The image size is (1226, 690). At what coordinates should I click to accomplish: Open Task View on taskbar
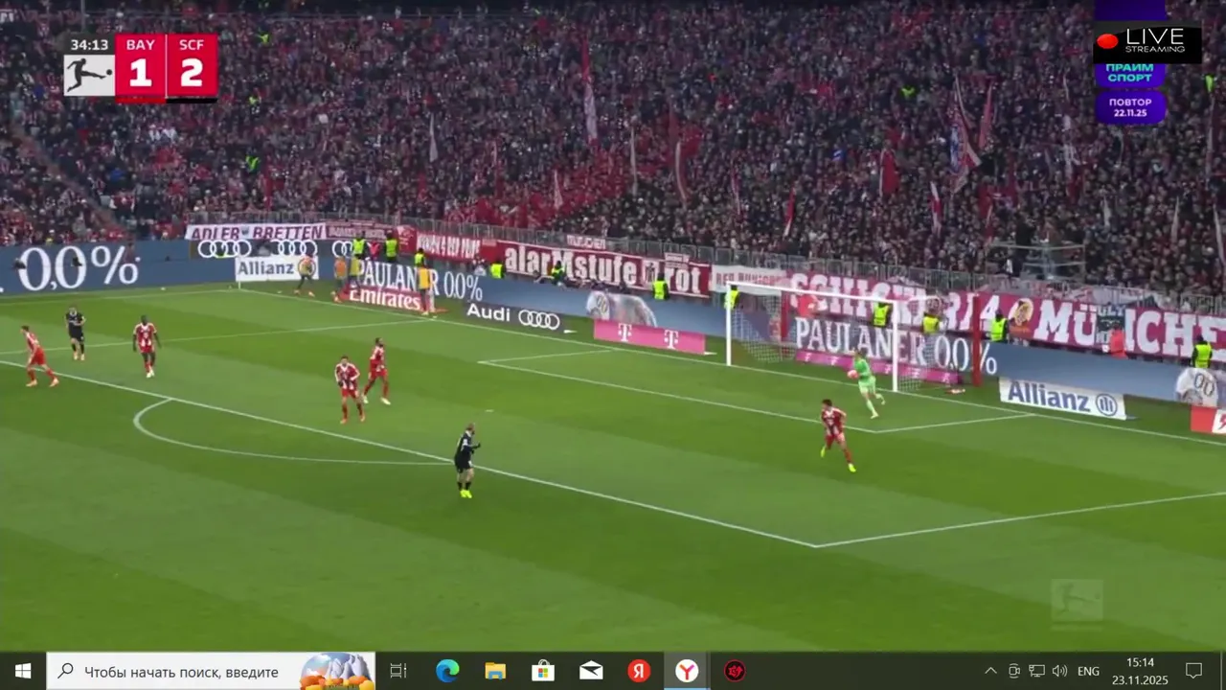click(x=398, y=671)
